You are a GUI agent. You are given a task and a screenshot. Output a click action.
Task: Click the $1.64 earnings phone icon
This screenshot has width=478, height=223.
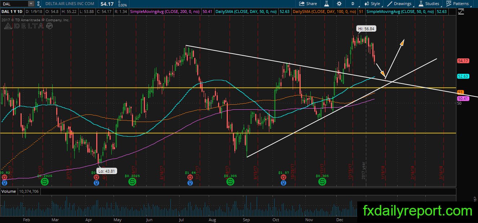coord(190,177)
